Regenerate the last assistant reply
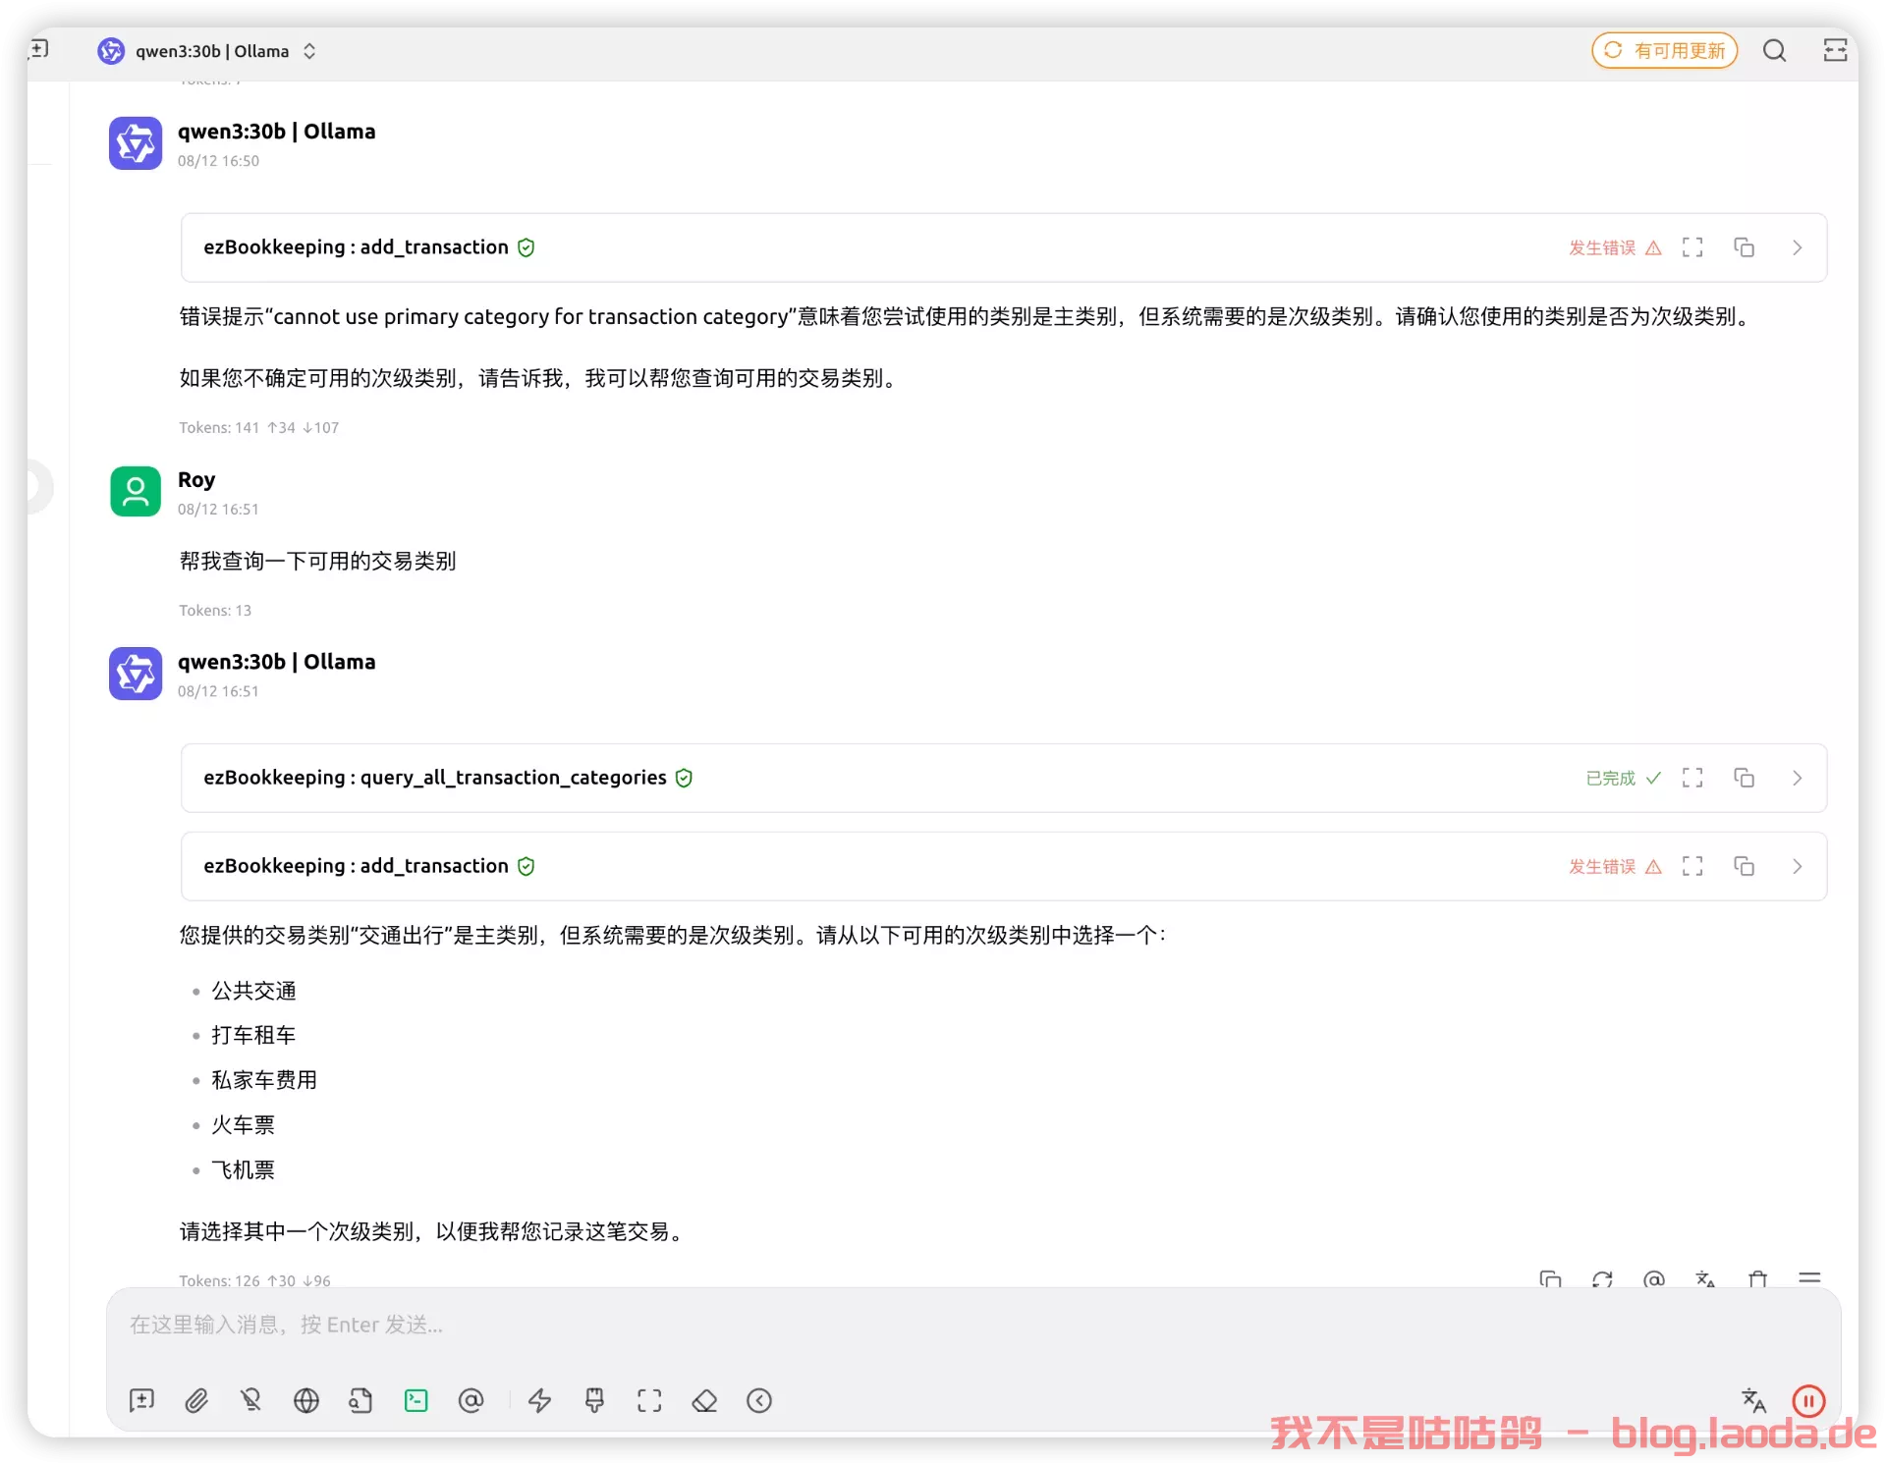Screen dimensions: 1886x1464 point(1602,1279)
